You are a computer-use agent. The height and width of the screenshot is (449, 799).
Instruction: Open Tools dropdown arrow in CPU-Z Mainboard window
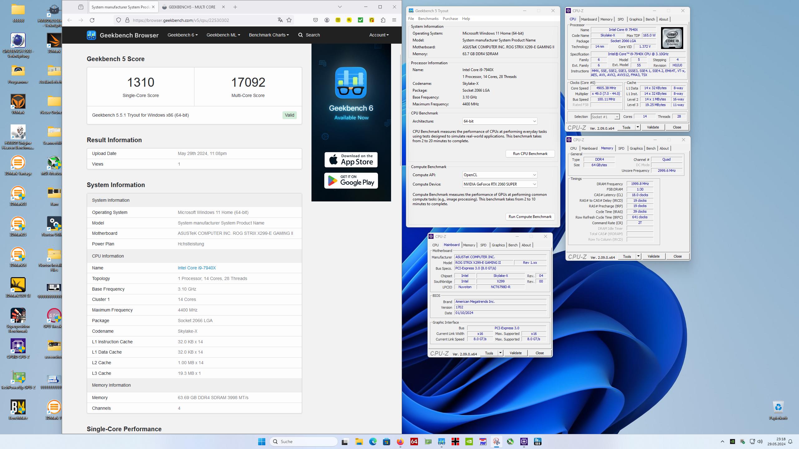[x=500, y=353]
